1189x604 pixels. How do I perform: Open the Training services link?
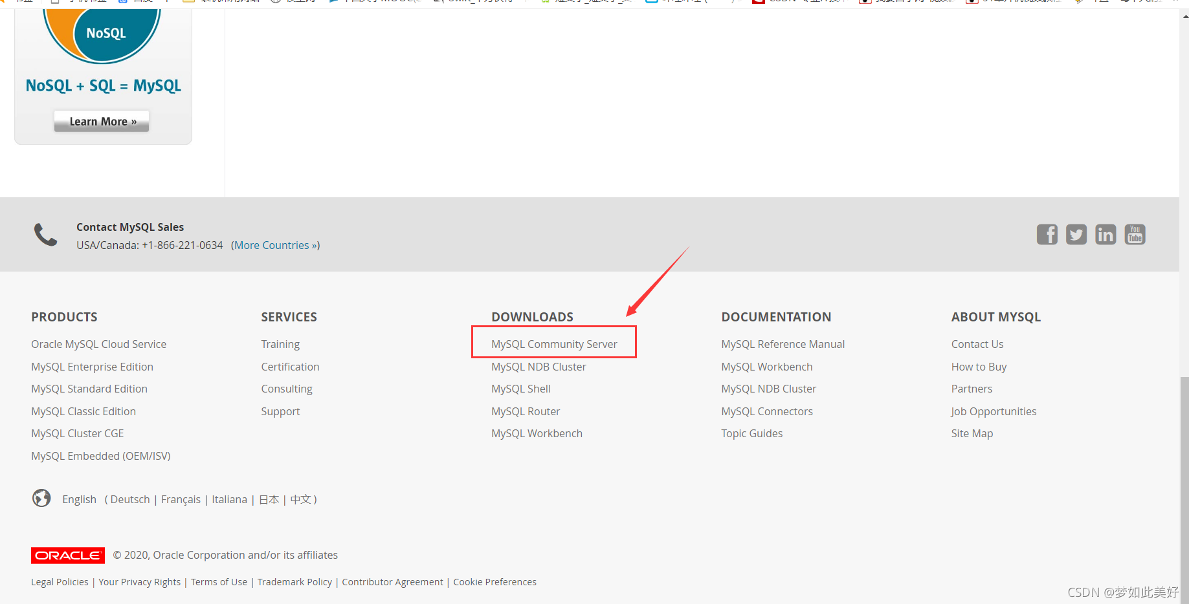[280, 344]
